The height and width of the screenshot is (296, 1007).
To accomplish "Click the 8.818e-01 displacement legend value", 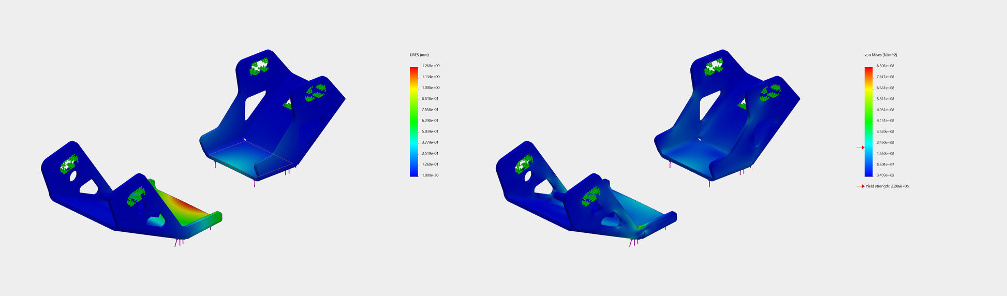I will (431, 99).
